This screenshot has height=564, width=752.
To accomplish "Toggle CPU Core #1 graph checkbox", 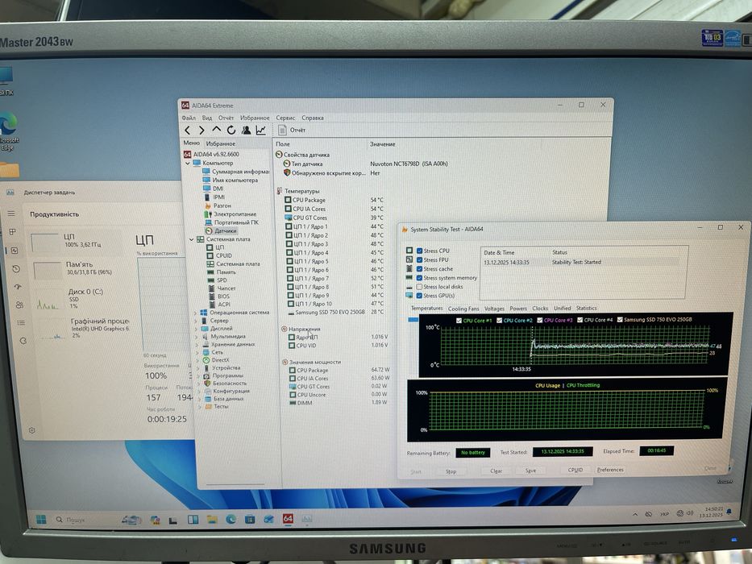I will coord(459,321).
